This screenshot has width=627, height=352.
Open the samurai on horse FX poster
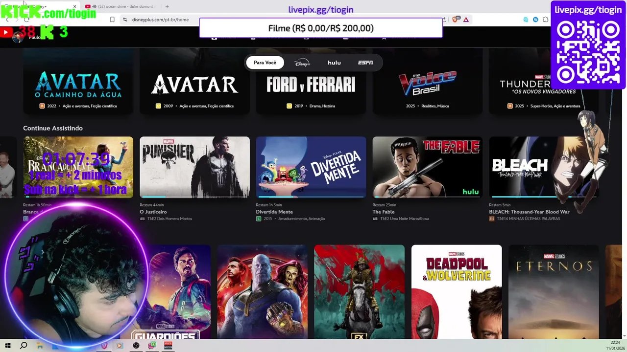click(x=359, y=292)
